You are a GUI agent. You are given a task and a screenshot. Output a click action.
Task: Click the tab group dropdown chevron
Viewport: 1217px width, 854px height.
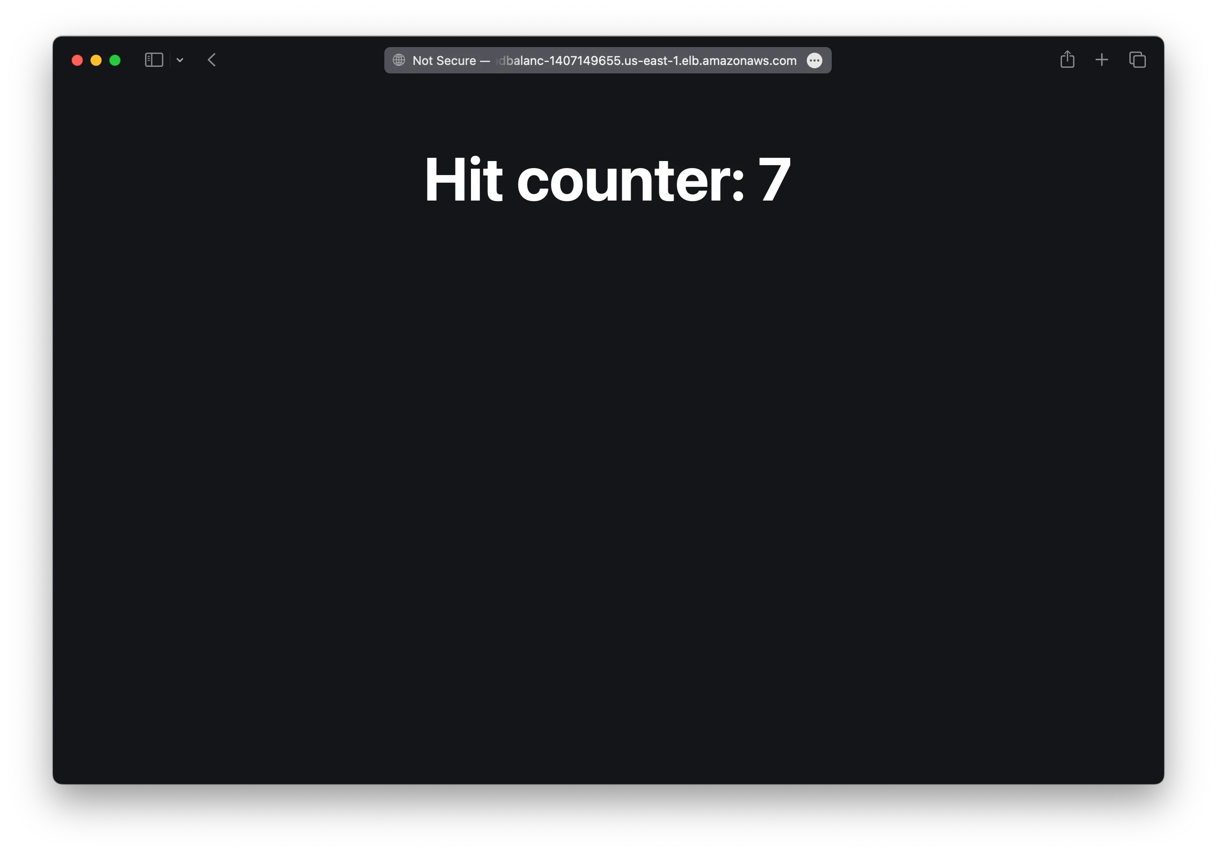coord(178,59)
